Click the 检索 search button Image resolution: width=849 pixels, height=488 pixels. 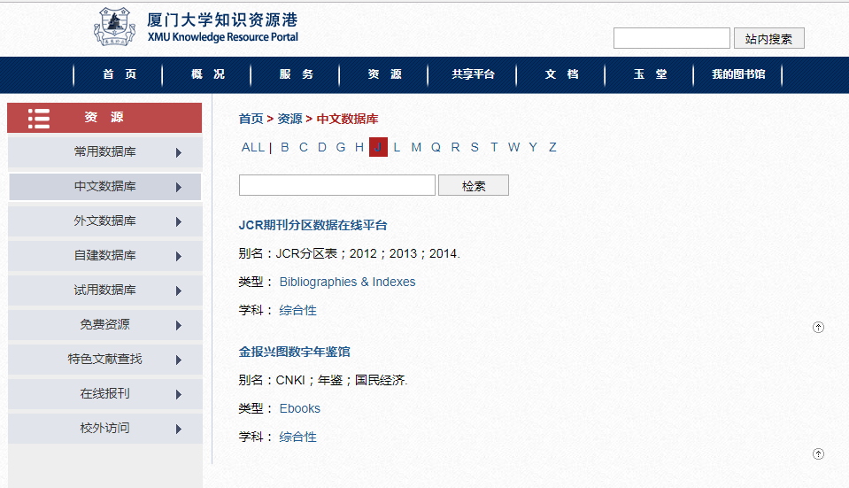(x=474, y=186)
